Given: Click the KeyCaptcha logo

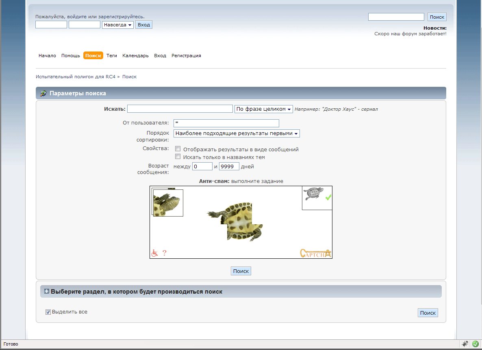Looking at the screenshot, I should coord(315,253).
